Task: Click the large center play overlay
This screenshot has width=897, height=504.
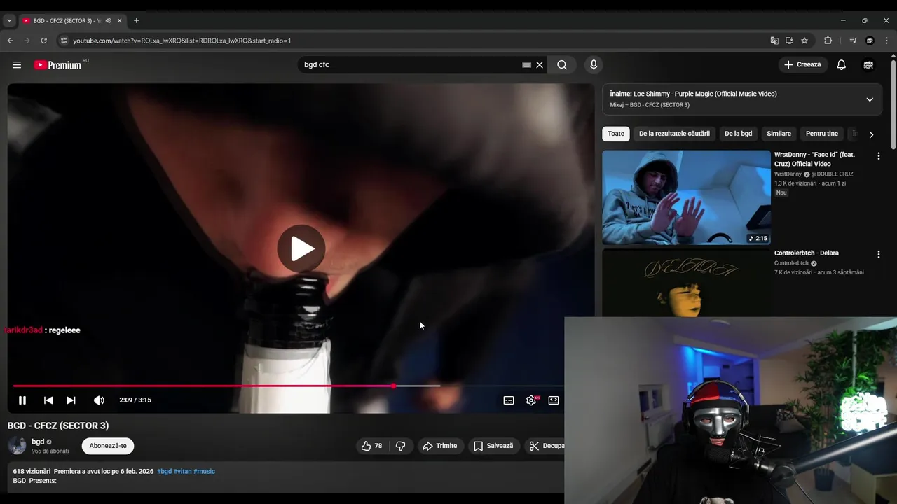Action: pyautogui.click(x=301, y=248)
